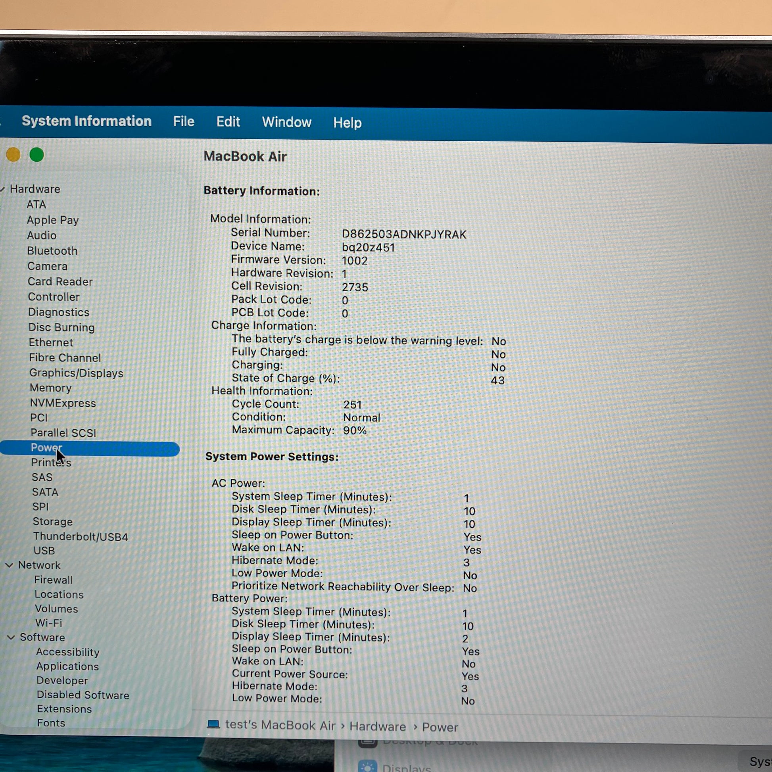This screenshot has height=772, width=772.
Task: Select Applications under Software
Action: point(67,666)
